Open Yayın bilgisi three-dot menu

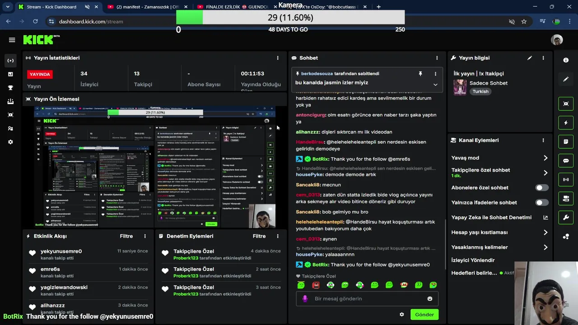[x=543, y=58]
